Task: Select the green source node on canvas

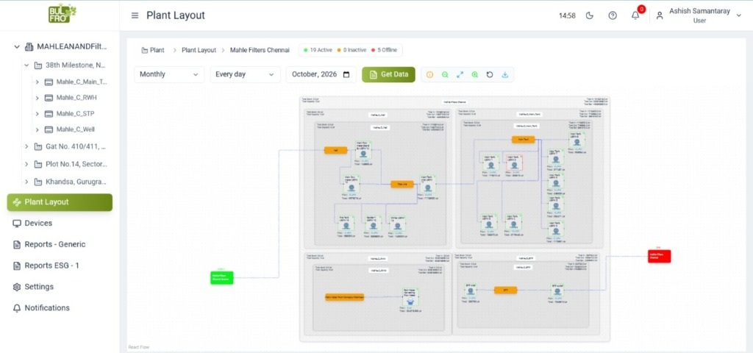Action: click(222, 277)
